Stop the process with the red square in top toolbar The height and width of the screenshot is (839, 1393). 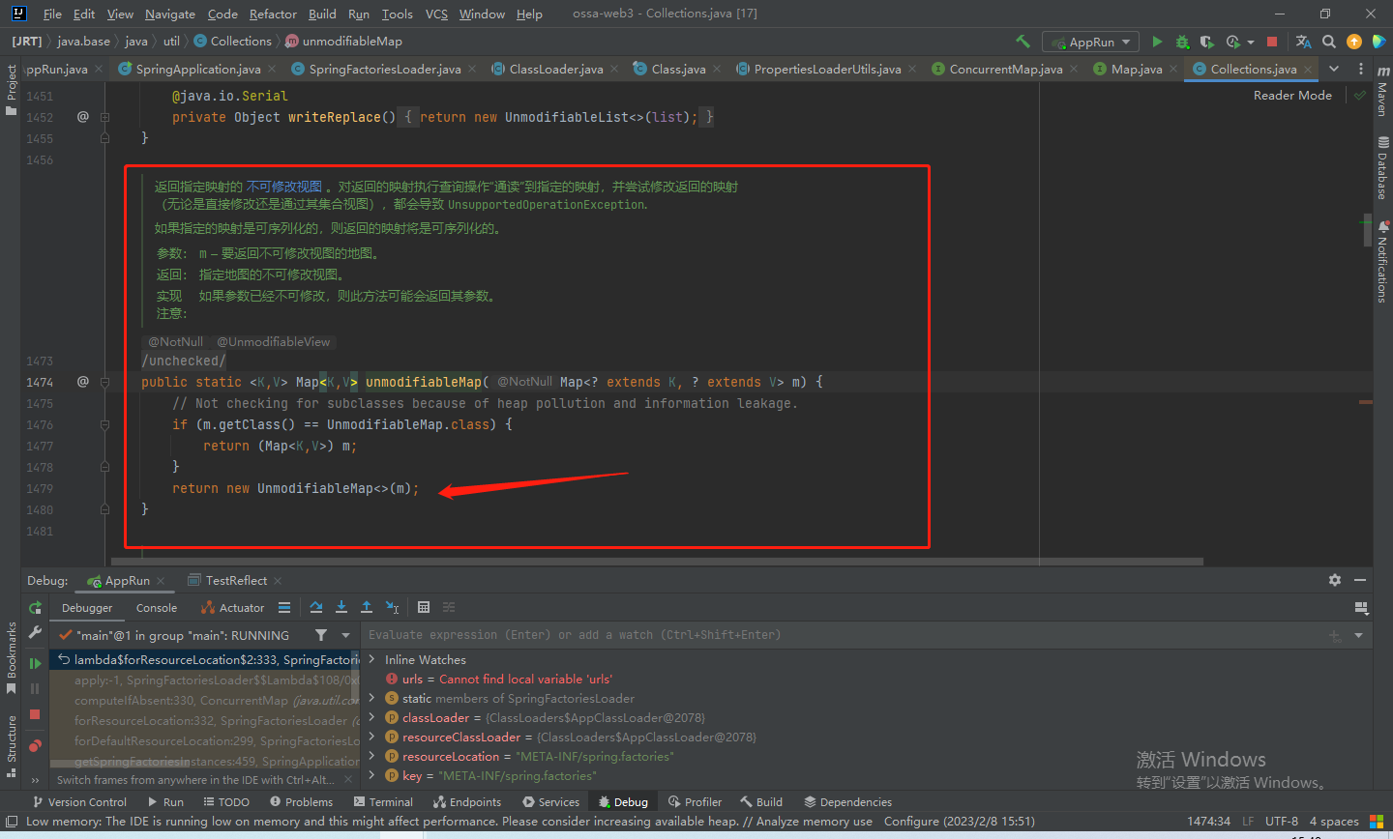coord(1272,42)
